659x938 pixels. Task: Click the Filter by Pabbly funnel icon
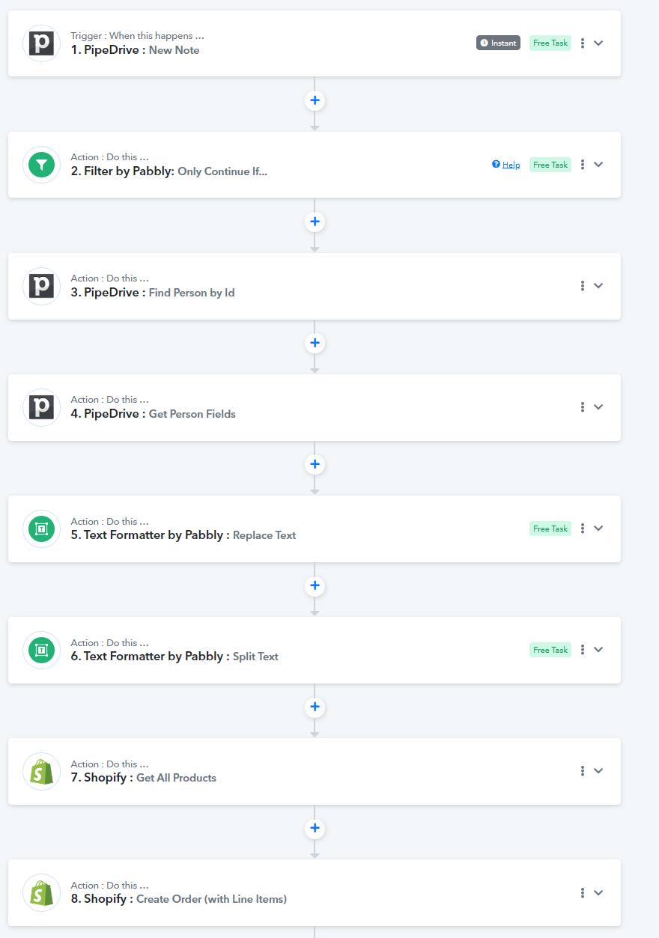pyautogui.click(x=41, y=165)
